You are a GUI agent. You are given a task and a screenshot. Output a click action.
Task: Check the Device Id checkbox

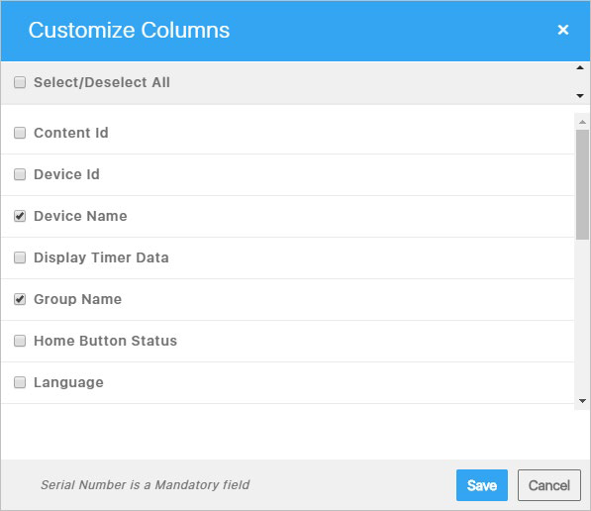pyautogui.click(x=20, y=174)
